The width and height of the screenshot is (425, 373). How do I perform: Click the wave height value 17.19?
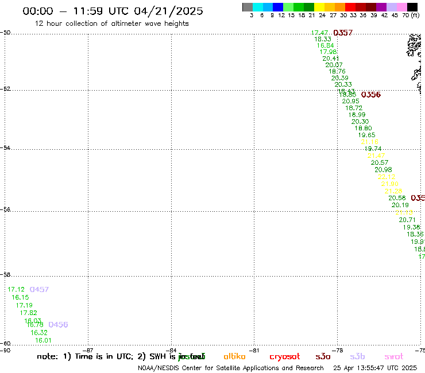[x=24, y=305]
